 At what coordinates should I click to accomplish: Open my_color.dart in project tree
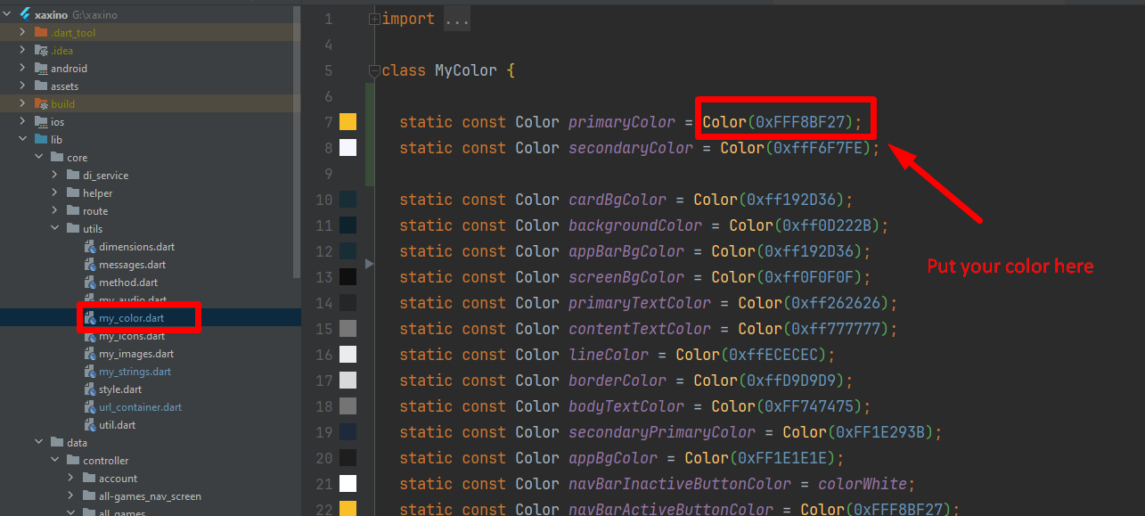[131, 318]
